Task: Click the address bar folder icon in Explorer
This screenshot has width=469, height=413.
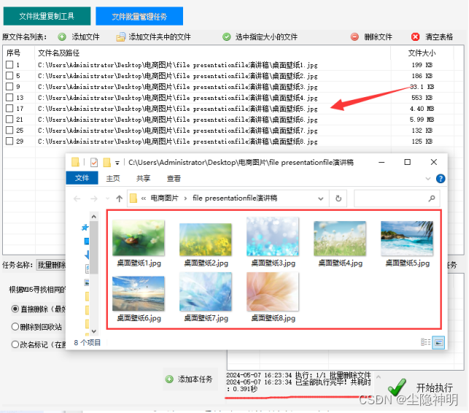Action: click(x=133, y=198)
